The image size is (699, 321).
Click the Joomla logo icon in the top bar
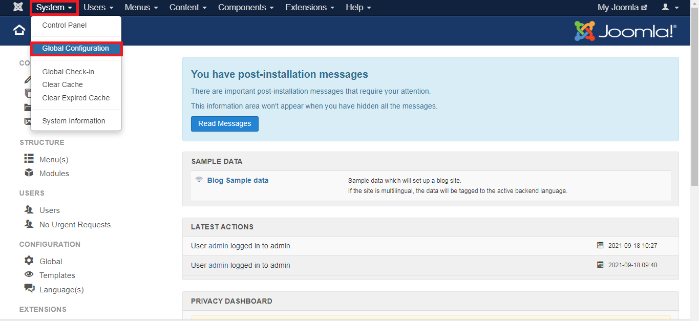tap(18, 7)
